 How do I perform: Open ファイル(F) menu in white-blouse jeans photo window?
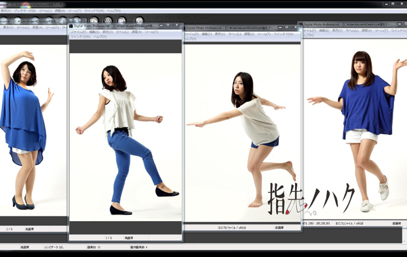pyautogui.click(x=78, y=32)
